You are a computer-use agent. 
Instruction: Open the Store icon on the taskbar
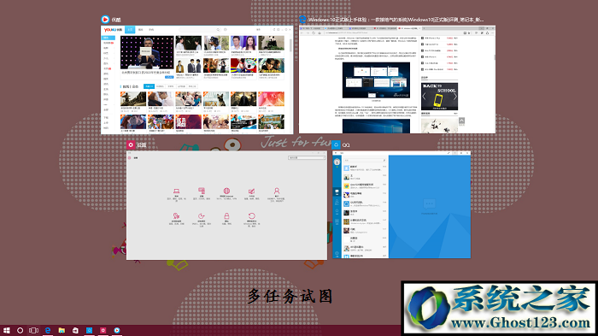point(75,330)
